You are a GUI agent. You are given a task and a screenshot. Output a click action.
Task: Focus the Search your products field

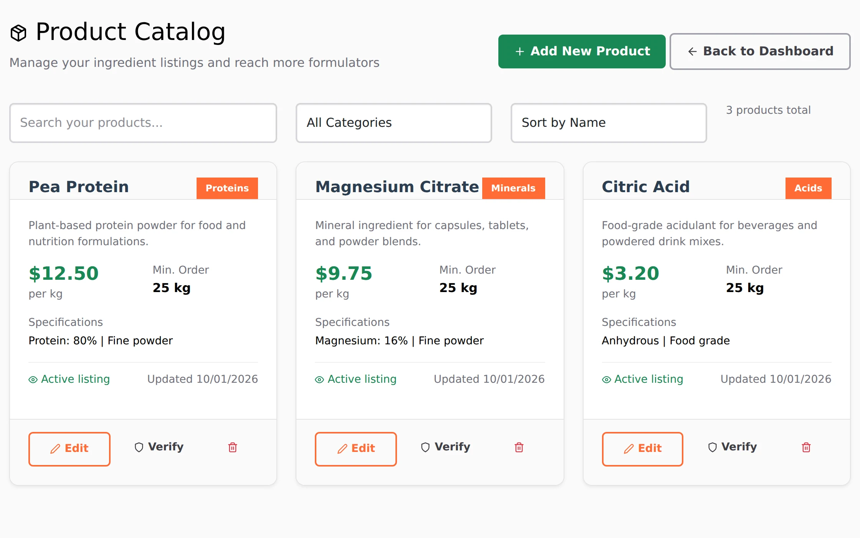143,123
